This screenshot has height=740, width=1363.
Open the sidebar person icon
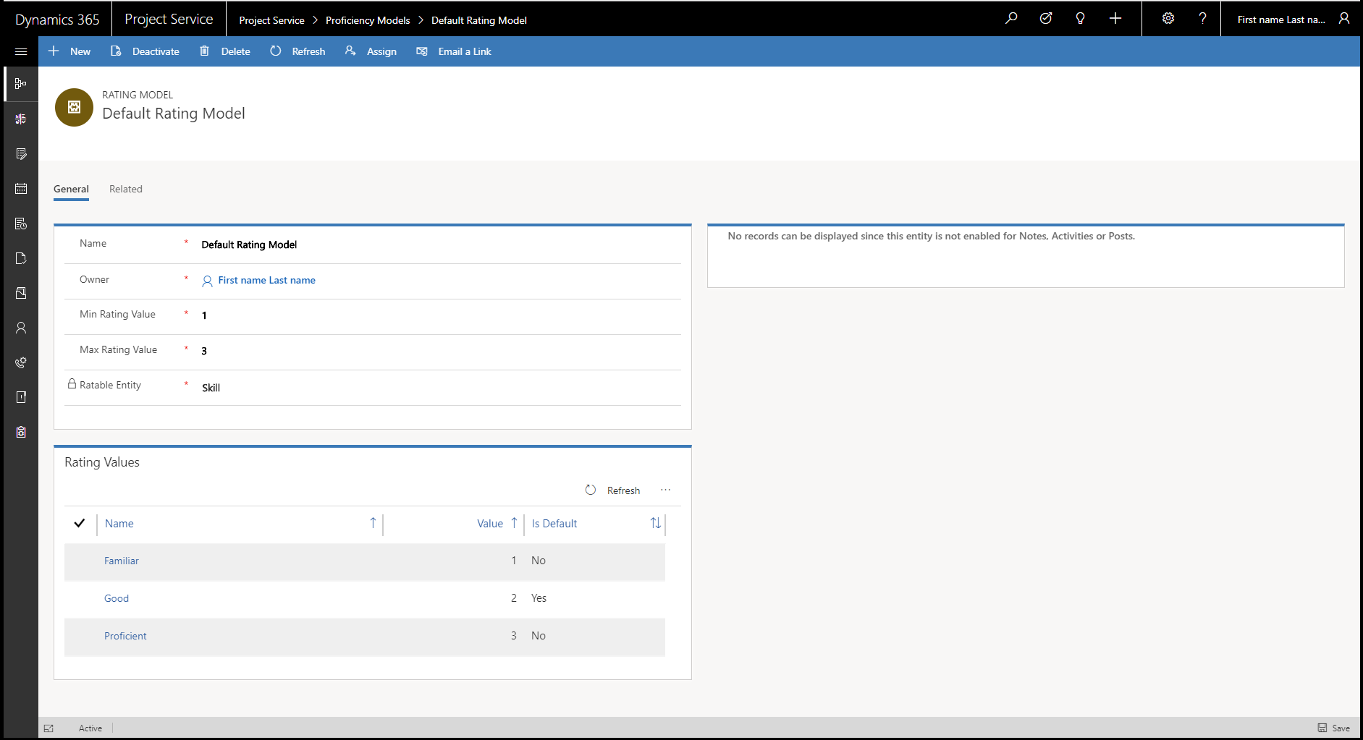[x=21, y=328]
